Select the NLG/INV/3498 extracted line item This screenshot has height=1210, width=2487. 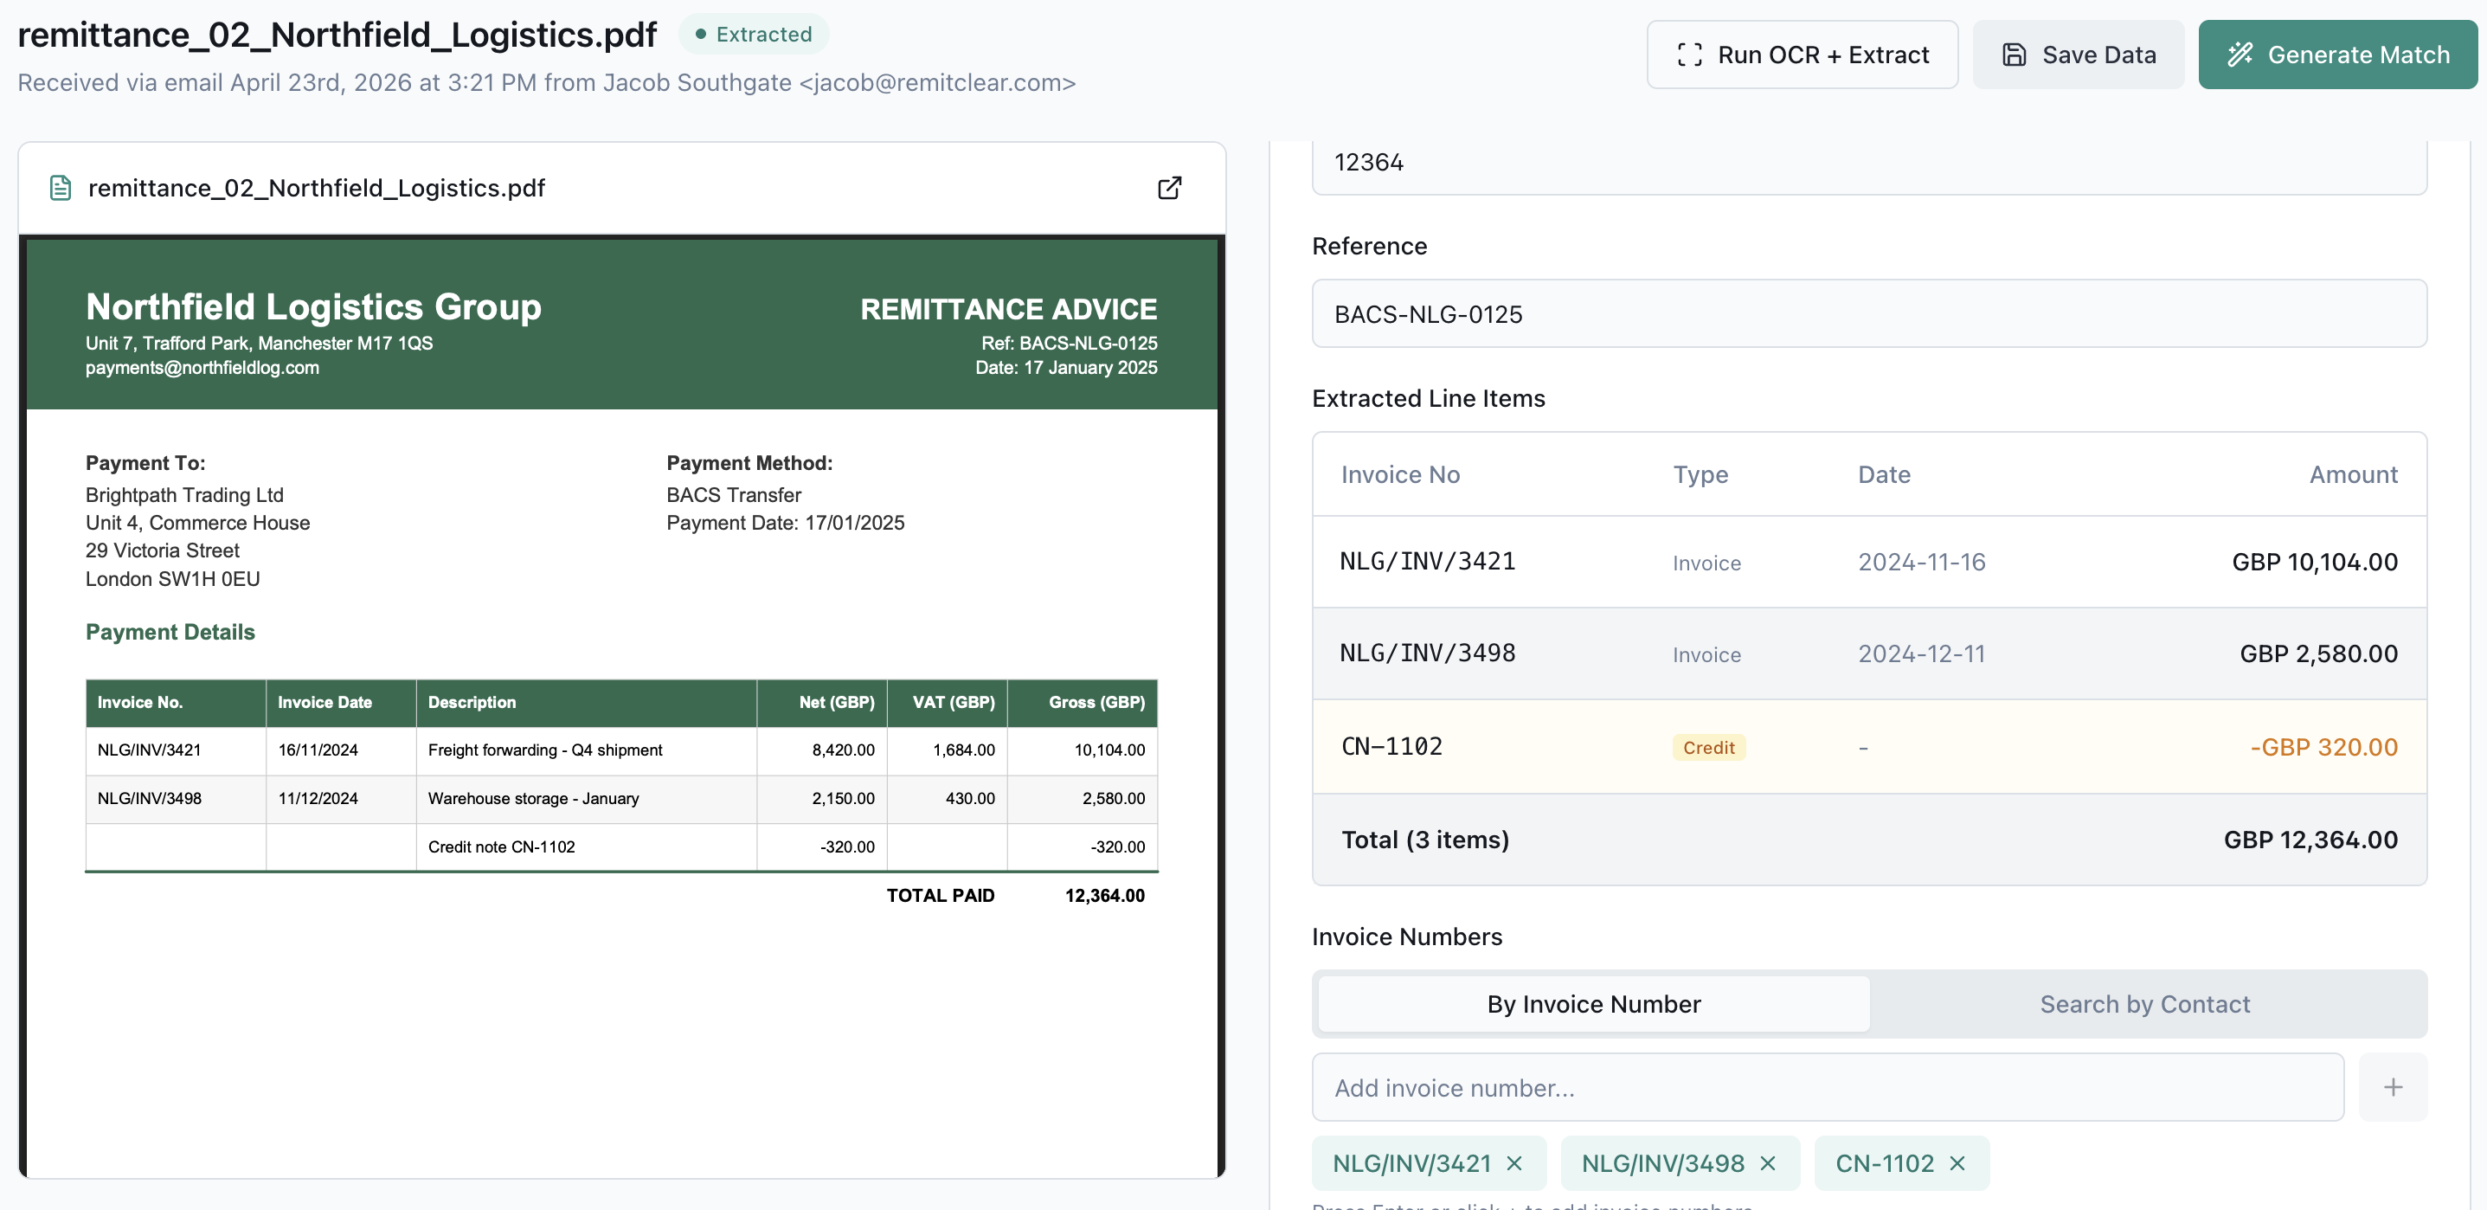1868,653
